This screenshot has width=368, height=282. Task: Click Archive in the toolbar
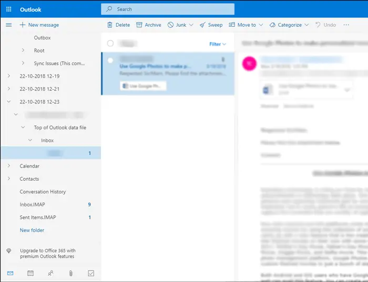click(149, 25)
